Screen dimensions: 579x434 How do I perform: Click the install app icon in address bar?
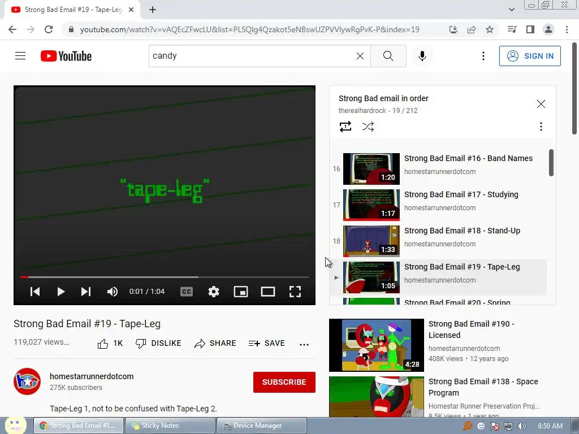click(453, 29)
